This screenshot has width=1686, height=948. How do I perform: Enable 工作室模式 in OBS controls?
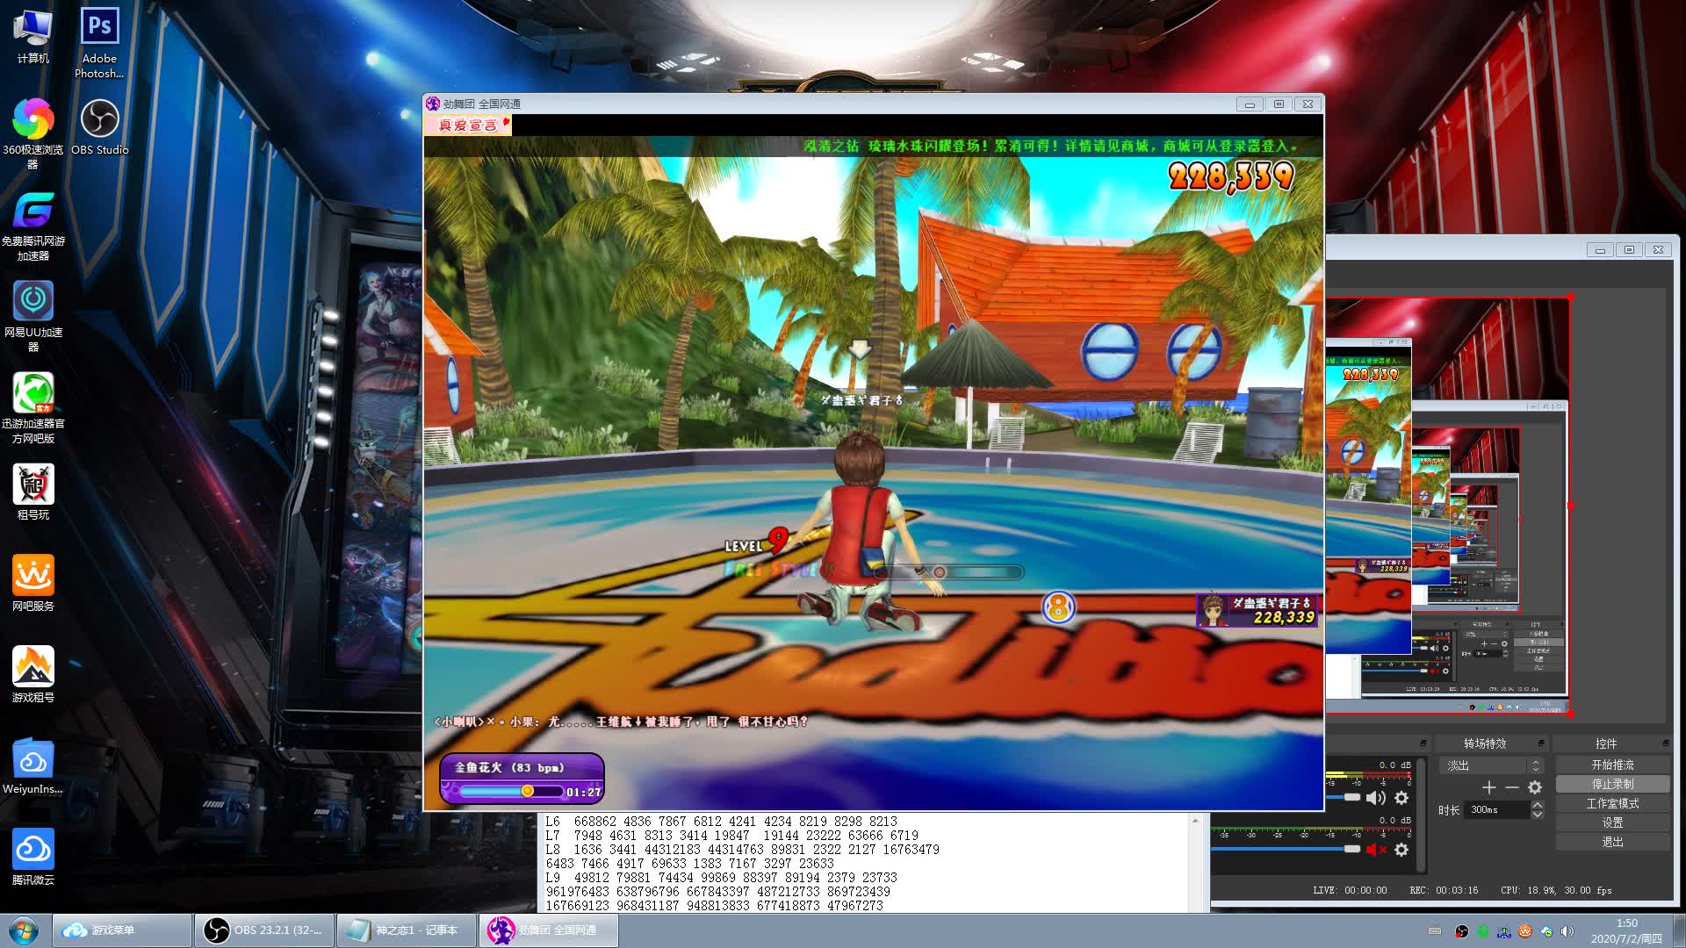click(1612, 804)
